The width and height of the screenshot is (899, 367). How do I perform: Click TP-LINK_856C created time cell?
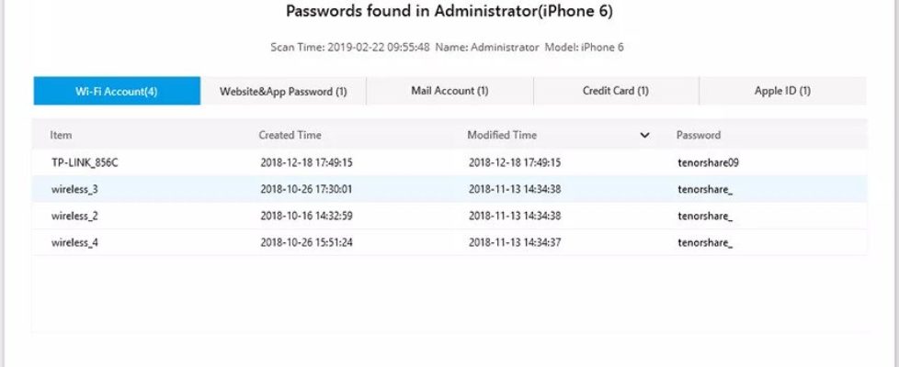tap(306, 162)
